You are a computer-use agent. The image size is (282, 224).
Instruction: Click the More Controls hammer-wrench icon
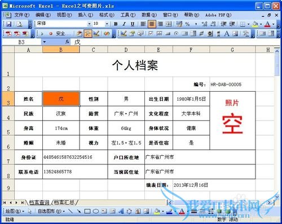pyautogui.click(x=245, y=34)
